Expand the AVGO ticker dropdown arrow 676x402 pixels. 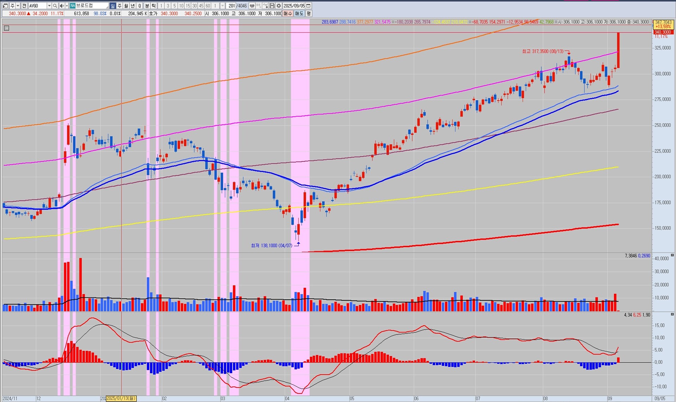coord(49,6)
